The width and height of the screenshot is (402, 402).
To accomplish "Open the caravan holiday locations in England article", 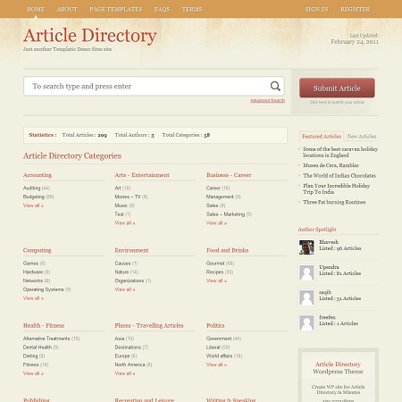I will click(340, 152).
